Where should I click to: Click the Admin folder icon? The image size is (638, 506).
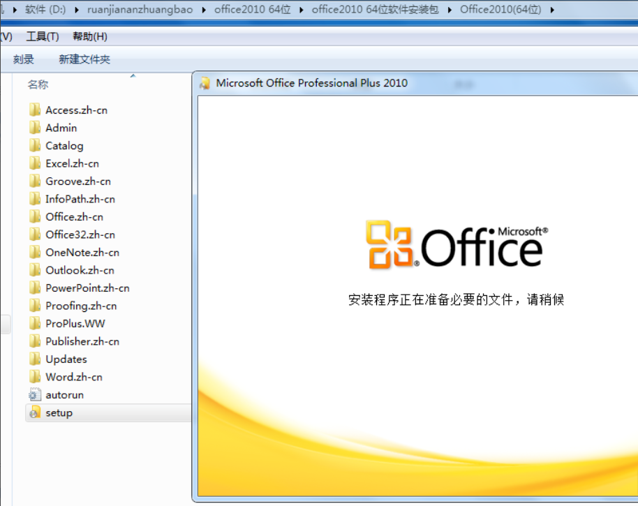tap(35, 128)
